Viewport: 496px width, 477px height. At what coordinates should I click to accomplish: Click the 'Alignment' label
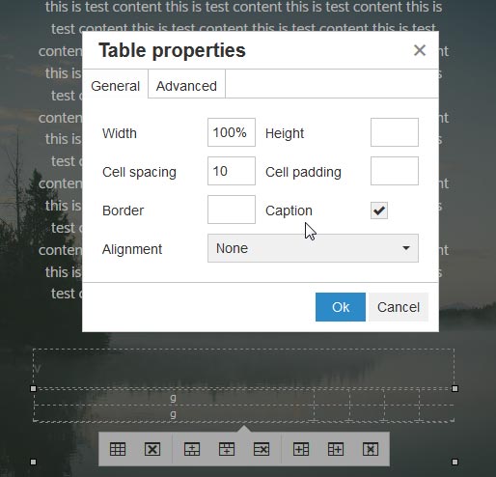point(132,249)
